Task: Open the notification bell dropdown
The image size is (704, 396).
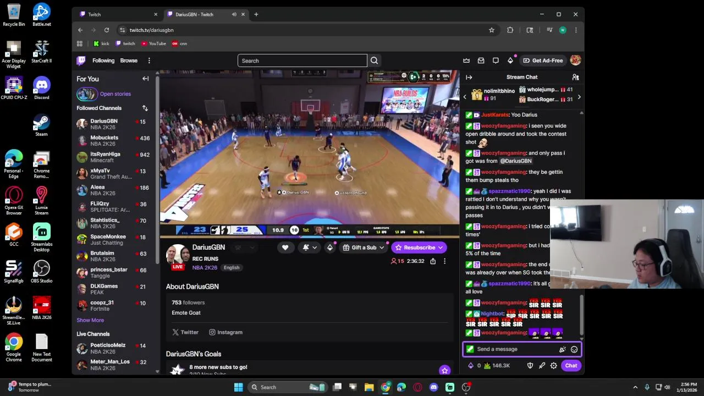Action: (310, 248)
